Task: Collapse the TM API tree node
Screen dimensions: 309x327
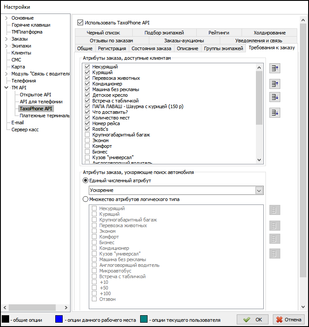Action: (7, 88)
